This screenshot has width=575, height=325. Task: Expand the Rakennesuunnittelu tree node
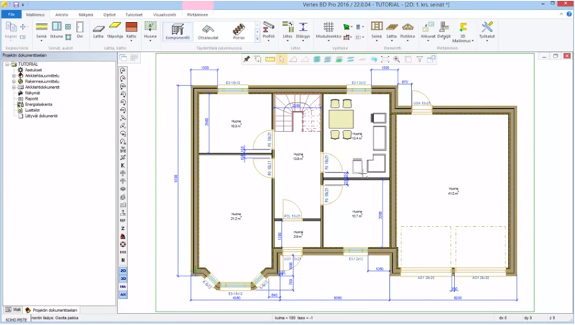[13, 81]
